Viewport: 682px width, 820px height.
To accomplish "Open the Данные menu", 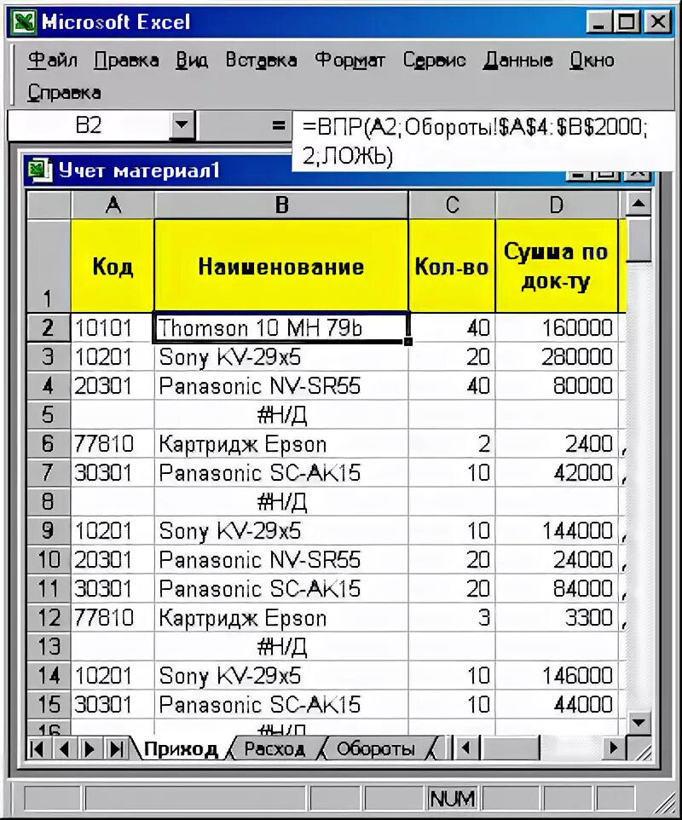I will click(x=517, y=60).
